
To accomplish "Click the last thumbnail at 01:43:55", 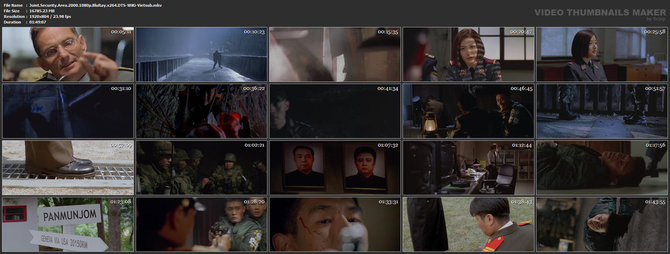I will click(x=602, y=224).
